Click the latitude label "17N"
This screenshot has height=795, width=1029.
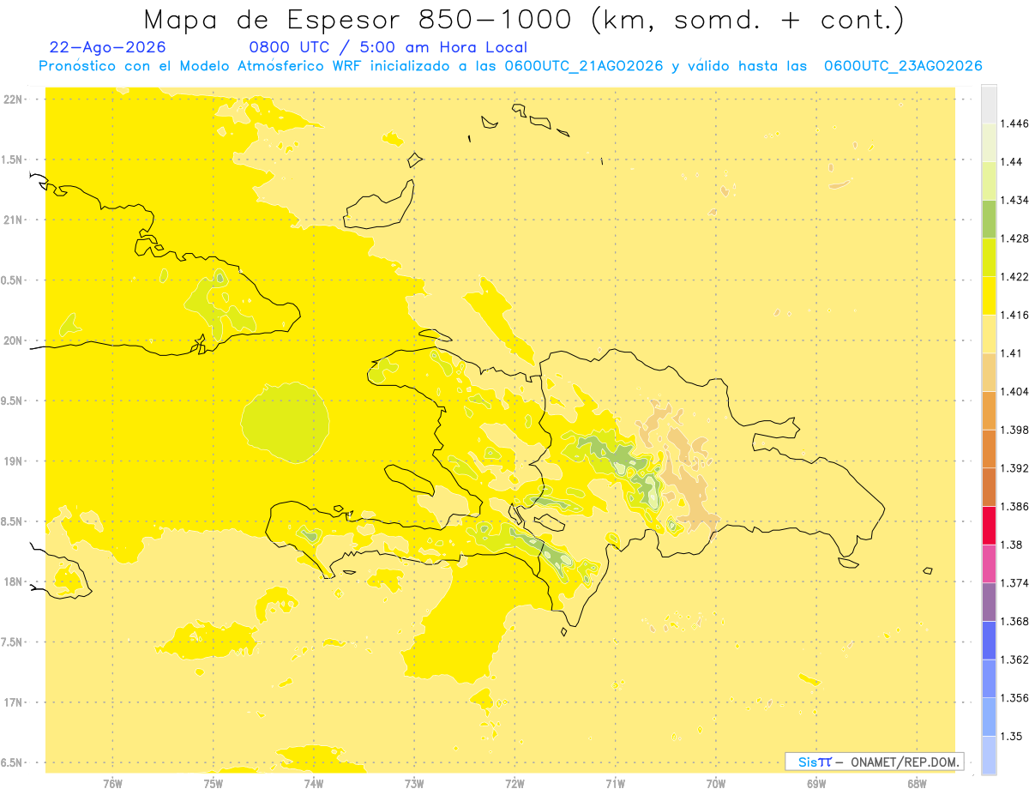coord(13,703)
